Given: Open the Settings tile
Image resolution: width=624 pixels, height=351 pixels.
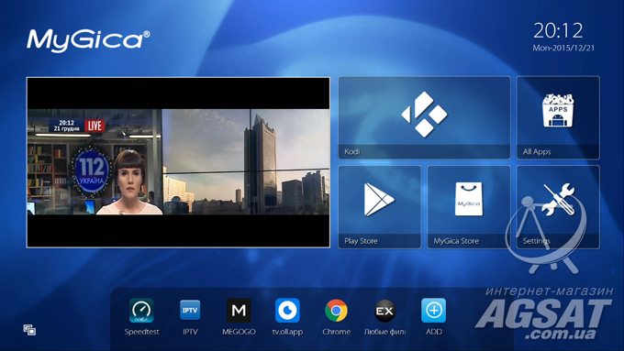Looking at the screenshot, I should (x=558, y=207).
